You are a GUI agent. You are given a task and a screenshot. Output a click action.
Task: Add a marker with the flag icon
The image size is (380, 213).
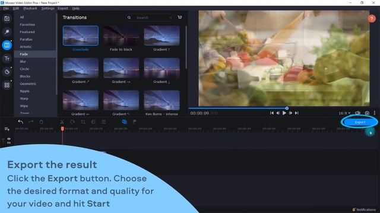(x=135, y=122)
